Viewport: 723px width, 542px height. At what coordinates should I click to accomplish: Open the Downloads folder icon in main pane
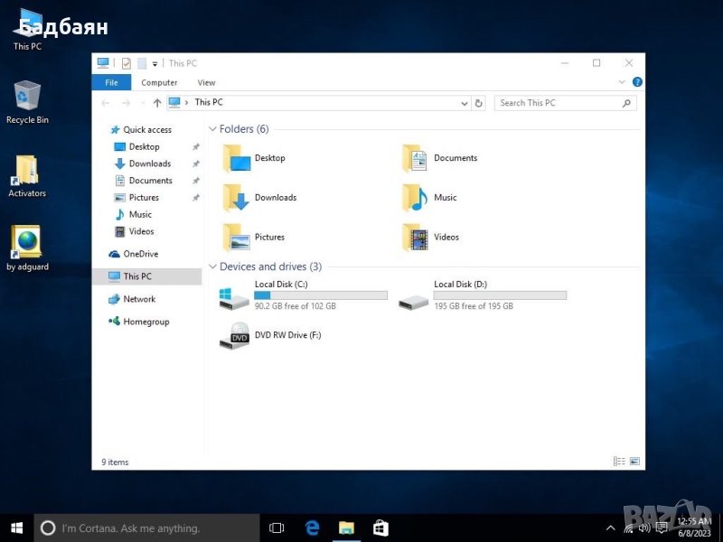(x=237, y=198)
